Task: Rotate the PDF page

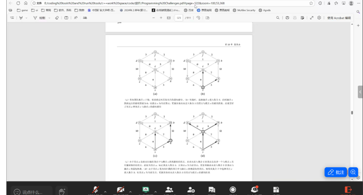Action: [198, 18]
